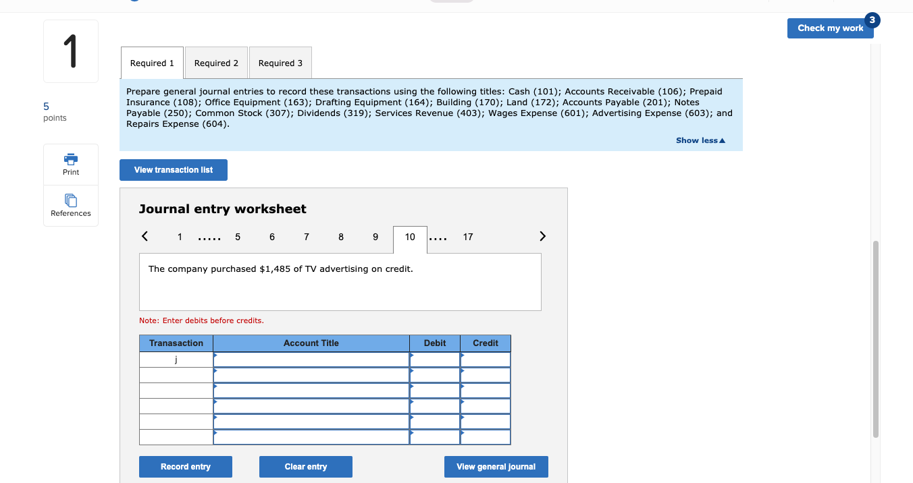
Task: Click the Journal entry worksheet heading
Action: 223,209
